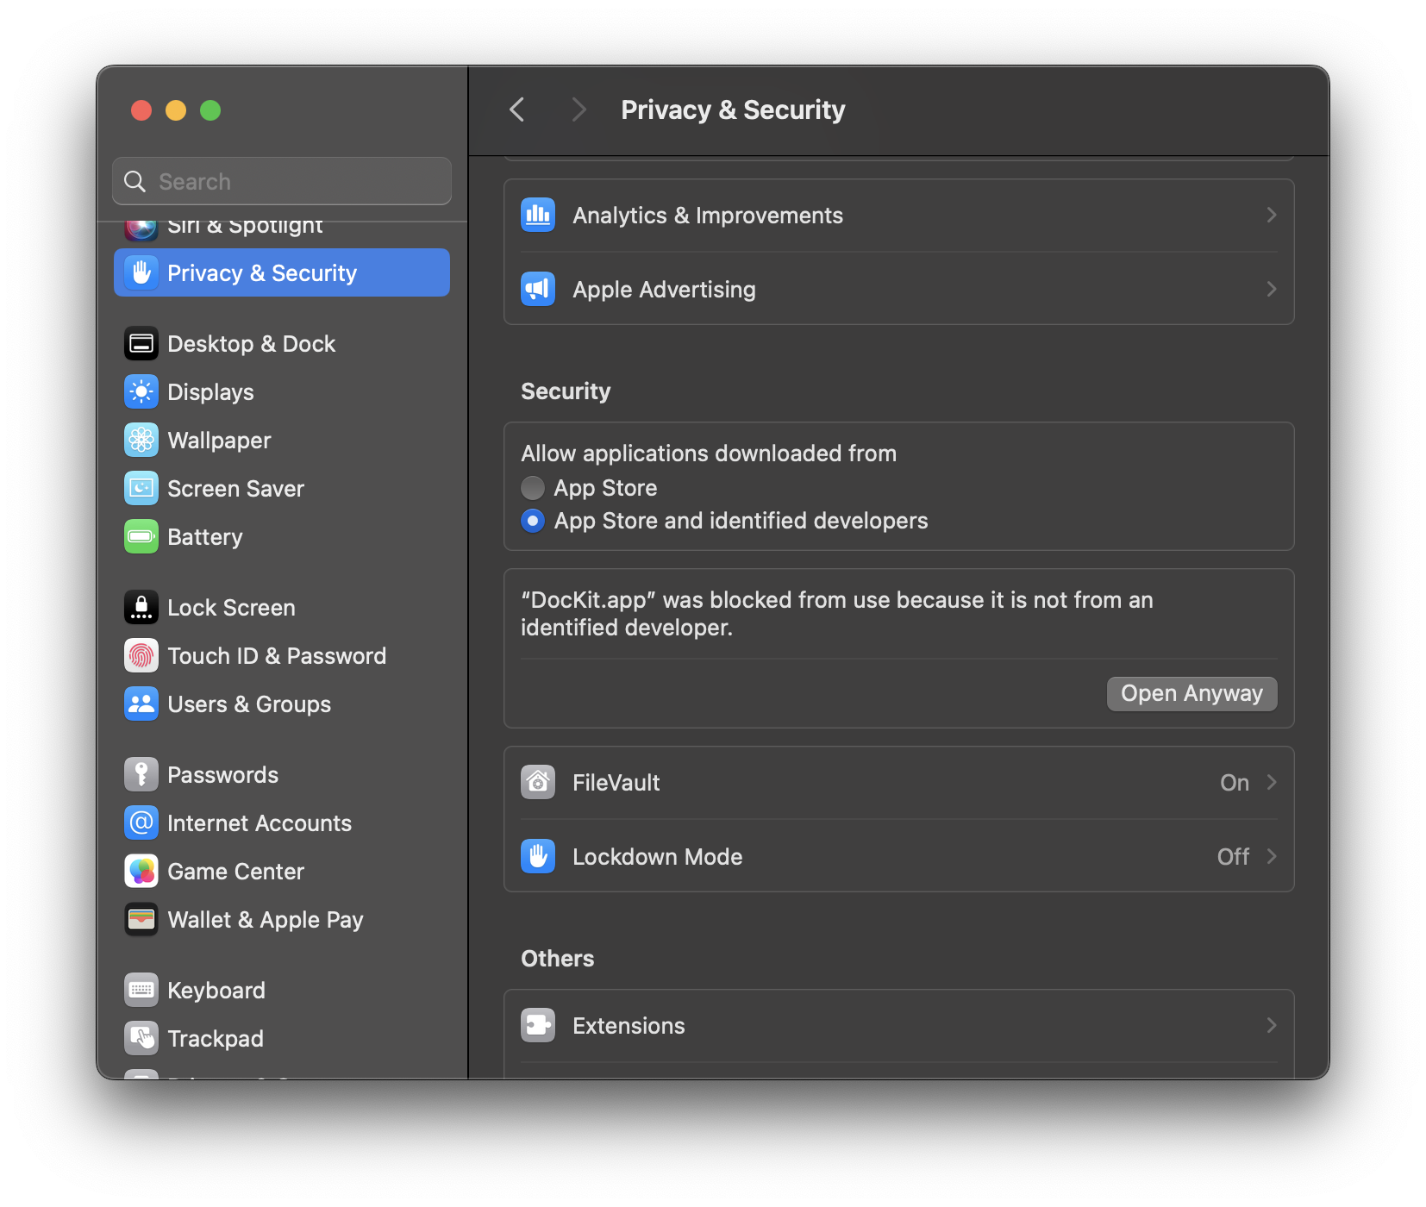
Task: Click the FileVault safe icon
Action: [x=537, y=782]
